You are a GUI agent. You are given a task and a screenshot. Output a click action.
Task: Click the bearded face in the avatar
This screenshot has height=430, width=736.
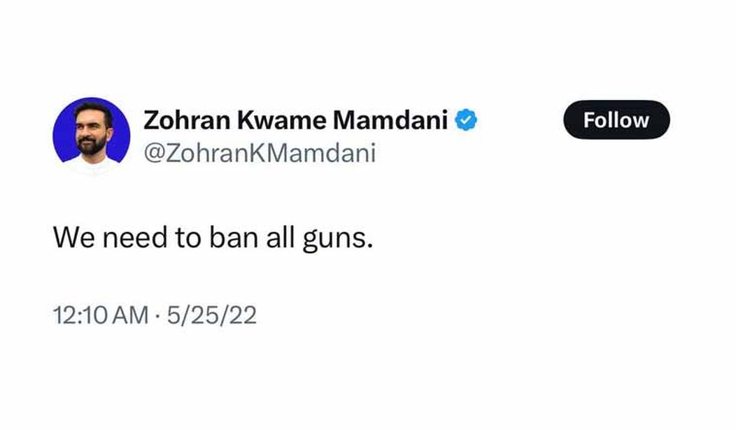coord(92,133)
